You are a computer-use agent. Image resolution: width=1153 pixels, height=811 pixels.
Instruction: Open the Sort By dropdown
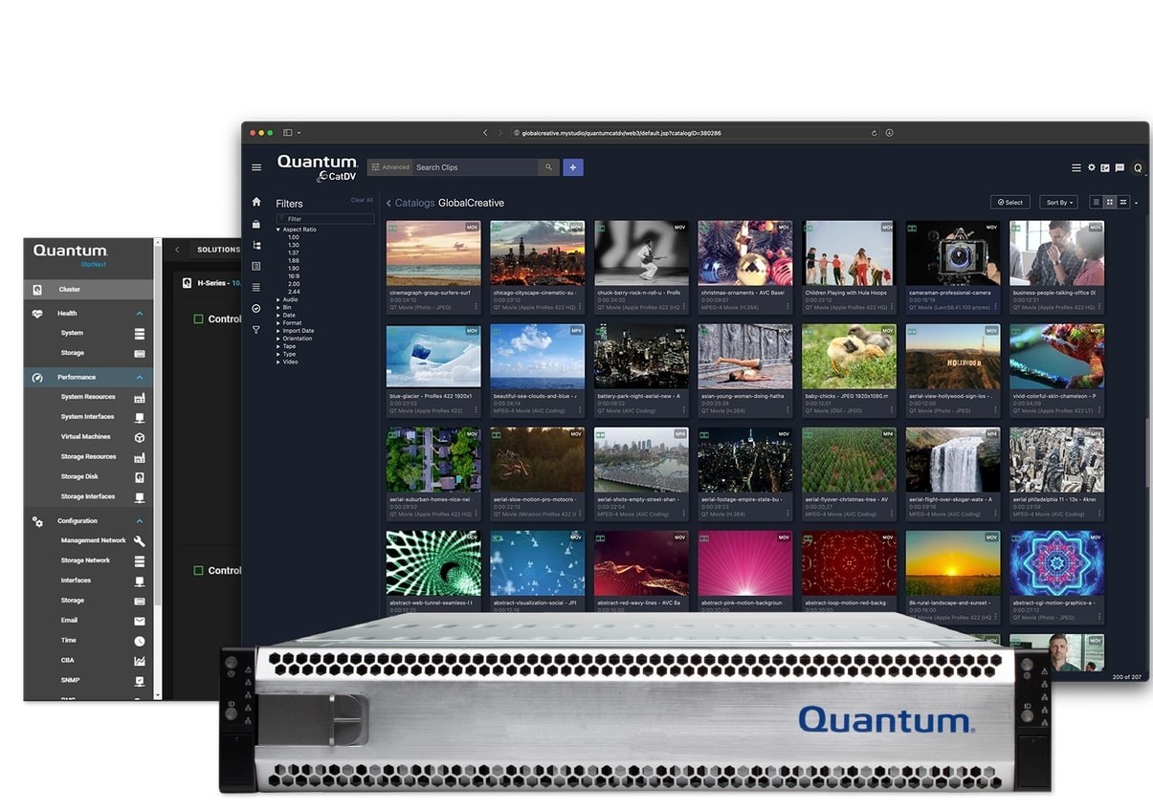tap(1058, 202)
